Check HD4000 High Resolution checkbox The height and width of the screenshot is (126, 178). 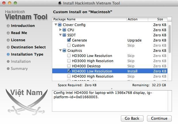[69, 76]
